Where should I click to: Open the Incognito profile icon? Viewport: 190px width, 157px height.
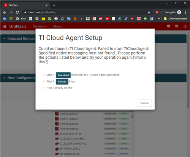pos(179,12)
